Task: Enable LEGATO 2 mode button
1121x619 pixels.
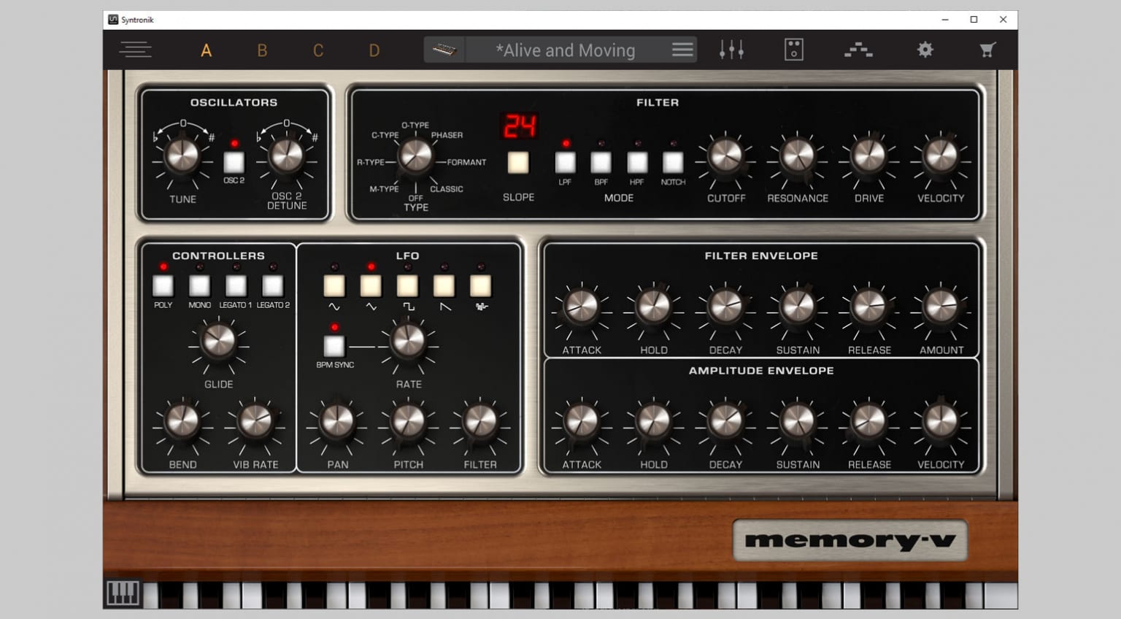Action: (x=272, y=285)
